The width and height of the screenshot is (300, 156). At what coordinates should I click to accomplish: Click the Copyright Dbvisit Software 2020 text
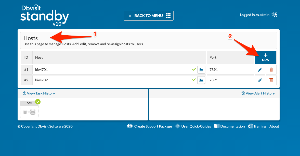(45, 126)
